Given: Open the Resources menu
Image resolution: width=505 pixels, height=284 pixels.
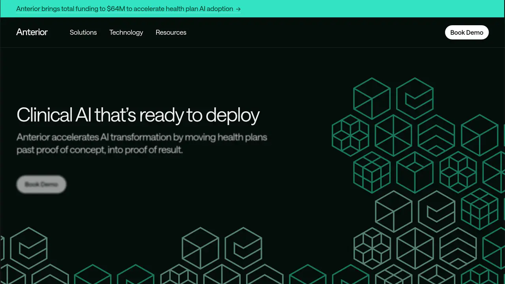Looking at the screenshot, I should (171, 32).
